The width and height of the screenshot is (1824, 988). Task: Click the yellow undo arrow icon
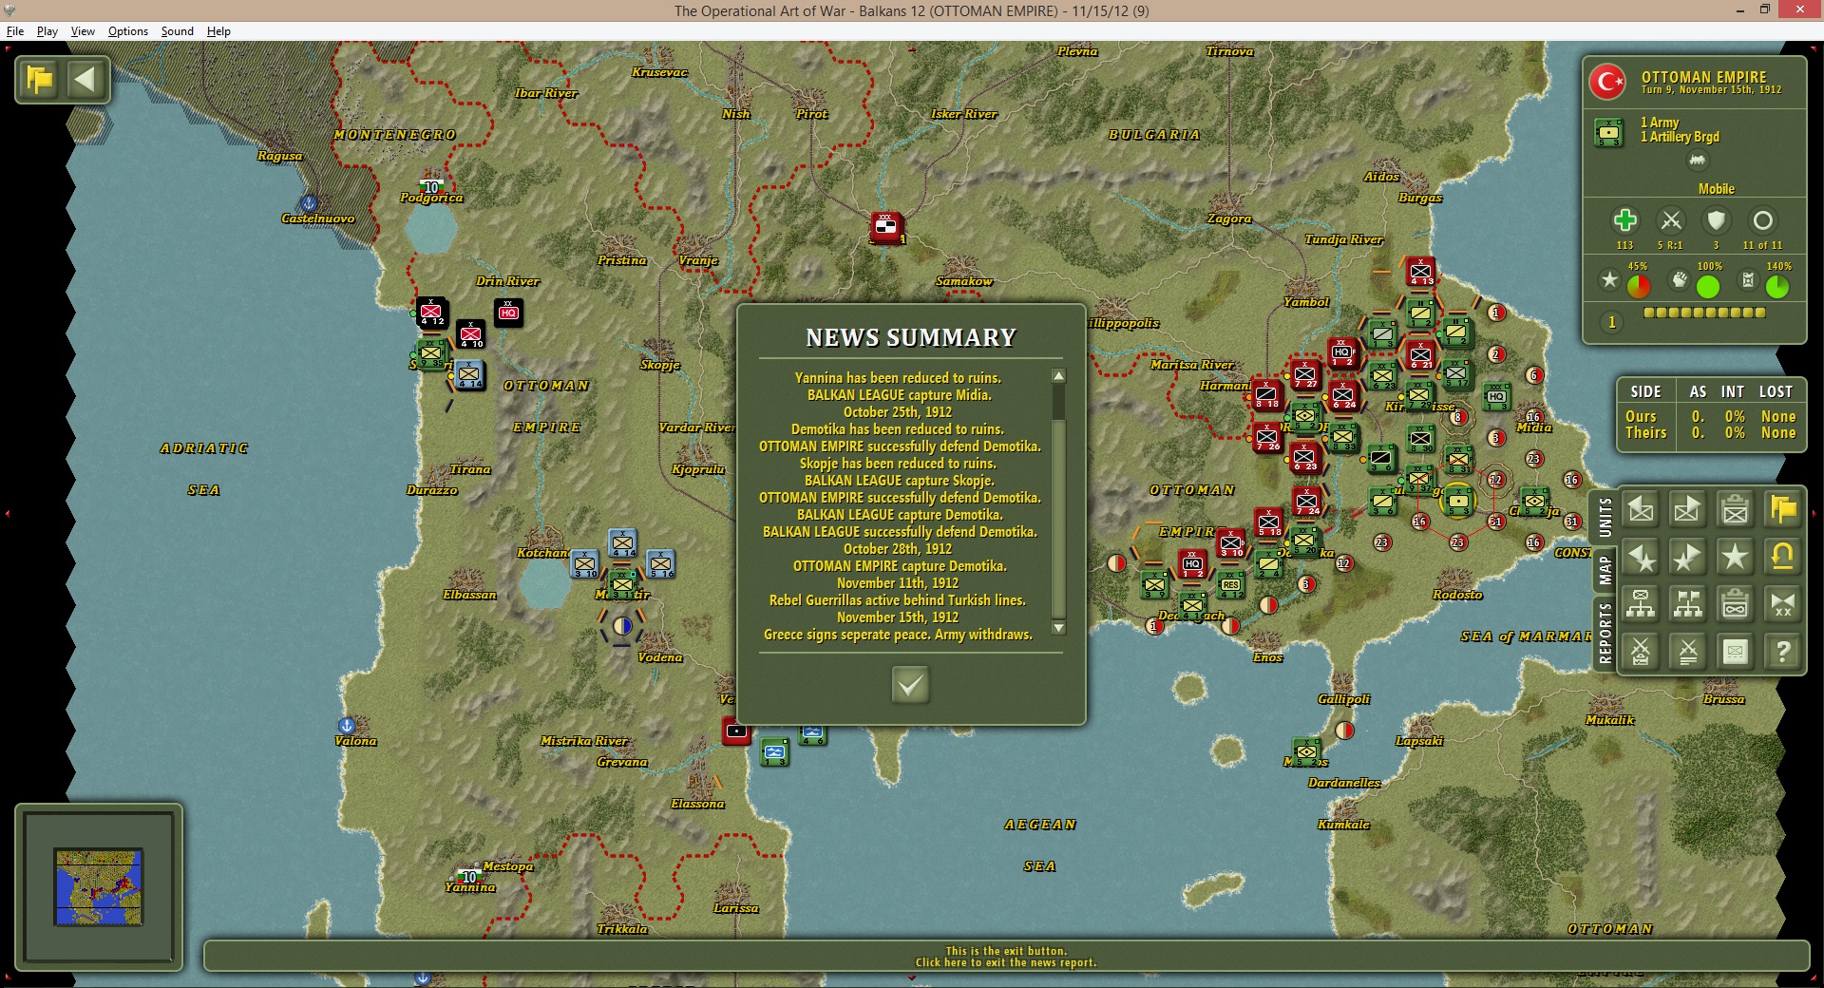coord(1782,557)
